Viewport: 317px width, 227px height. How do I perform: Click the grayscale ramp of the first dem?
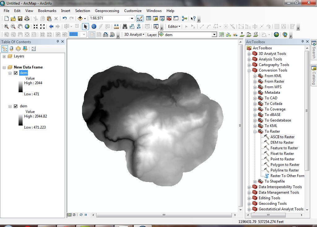[x=20, y=87]
